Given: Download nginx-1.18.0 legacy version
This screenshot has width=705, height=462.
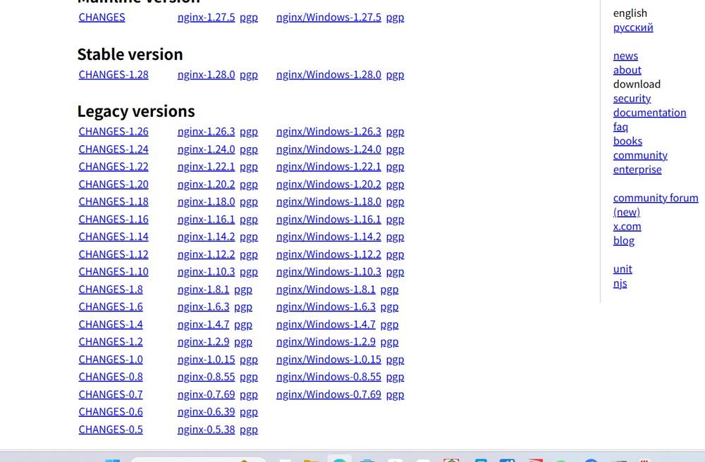Looking at the screenshot, I should point(206,201).
